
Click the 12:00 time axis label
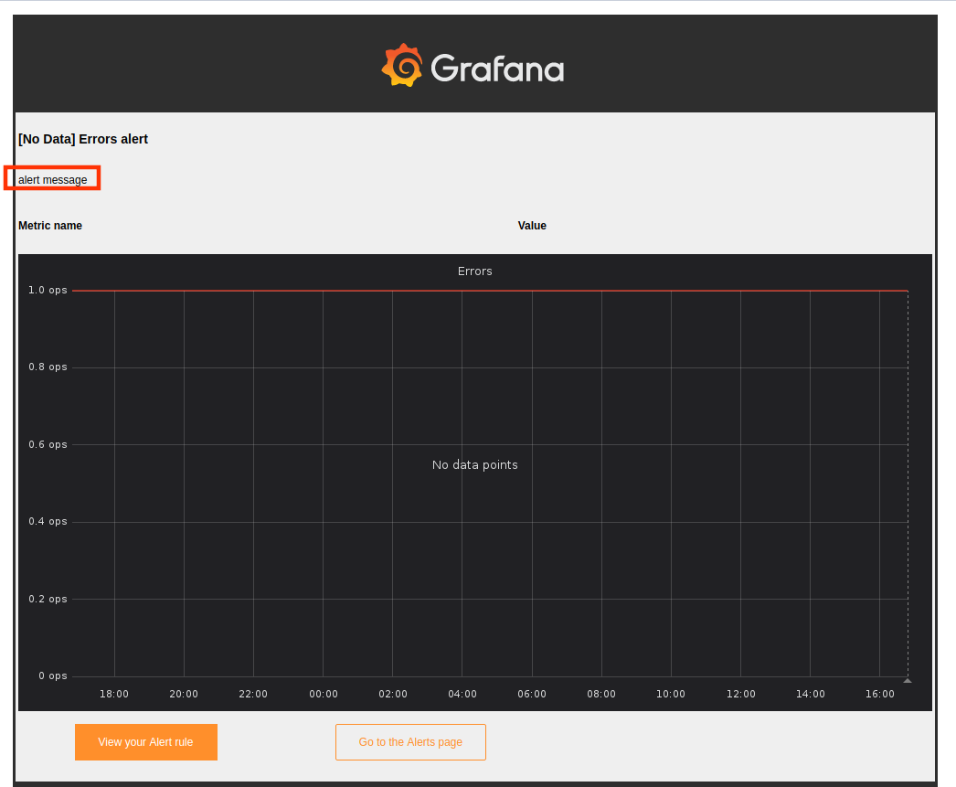coord(741,694)
